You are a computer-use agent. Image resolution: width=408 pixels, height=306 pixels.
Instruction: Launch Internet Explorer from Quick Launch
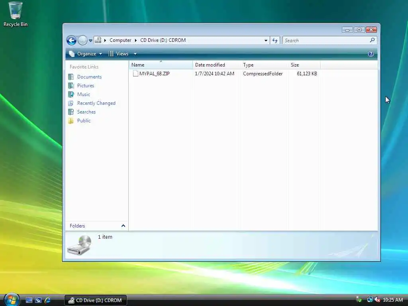(47, 300)
